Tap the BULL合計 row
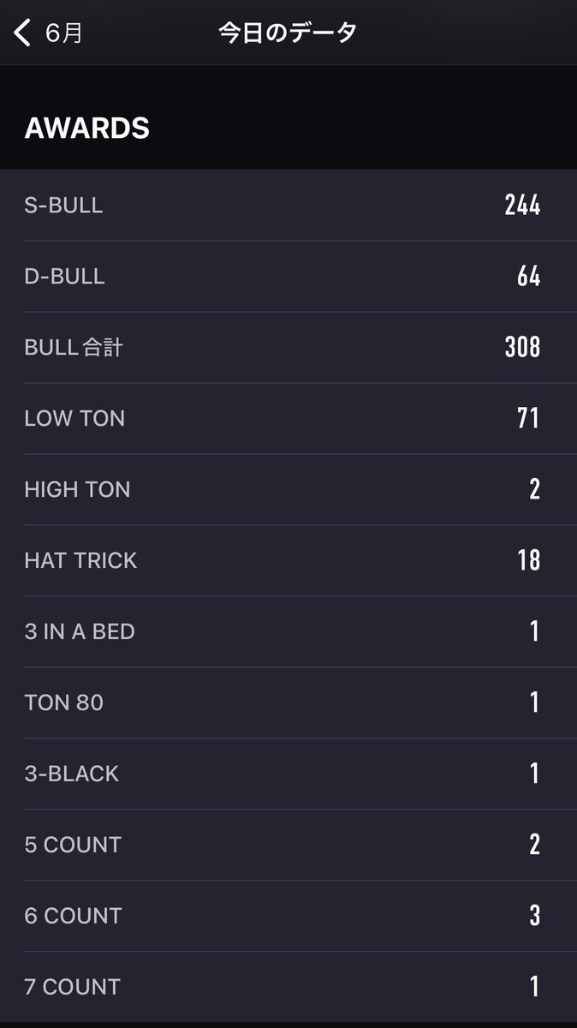This screenshot has width=577, height=1028. (288, 347)
